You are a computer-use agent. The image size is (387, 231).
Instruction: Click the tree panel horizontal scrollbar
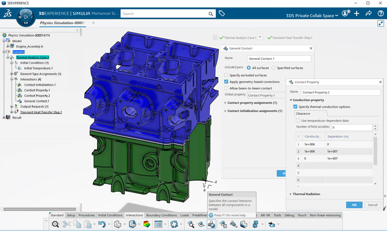[x=40, y=209]
